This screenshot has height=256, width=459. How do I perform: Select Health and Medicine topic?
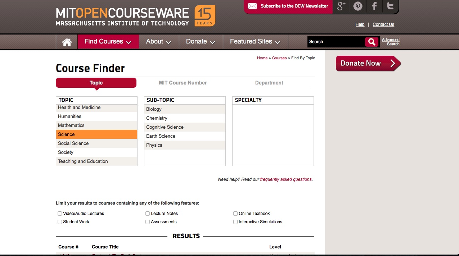[x=96, y=108]
